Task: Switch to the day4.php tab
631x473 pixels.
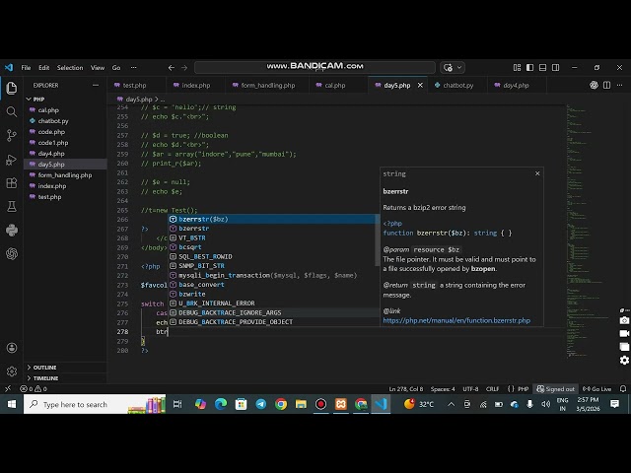Action: [x=516, y=86]
